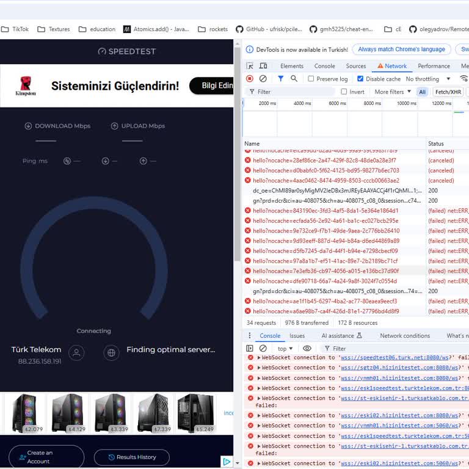Click the Türk Telekom user profile icon
This screenshot has height=469, width=469.
coord(76,352)
